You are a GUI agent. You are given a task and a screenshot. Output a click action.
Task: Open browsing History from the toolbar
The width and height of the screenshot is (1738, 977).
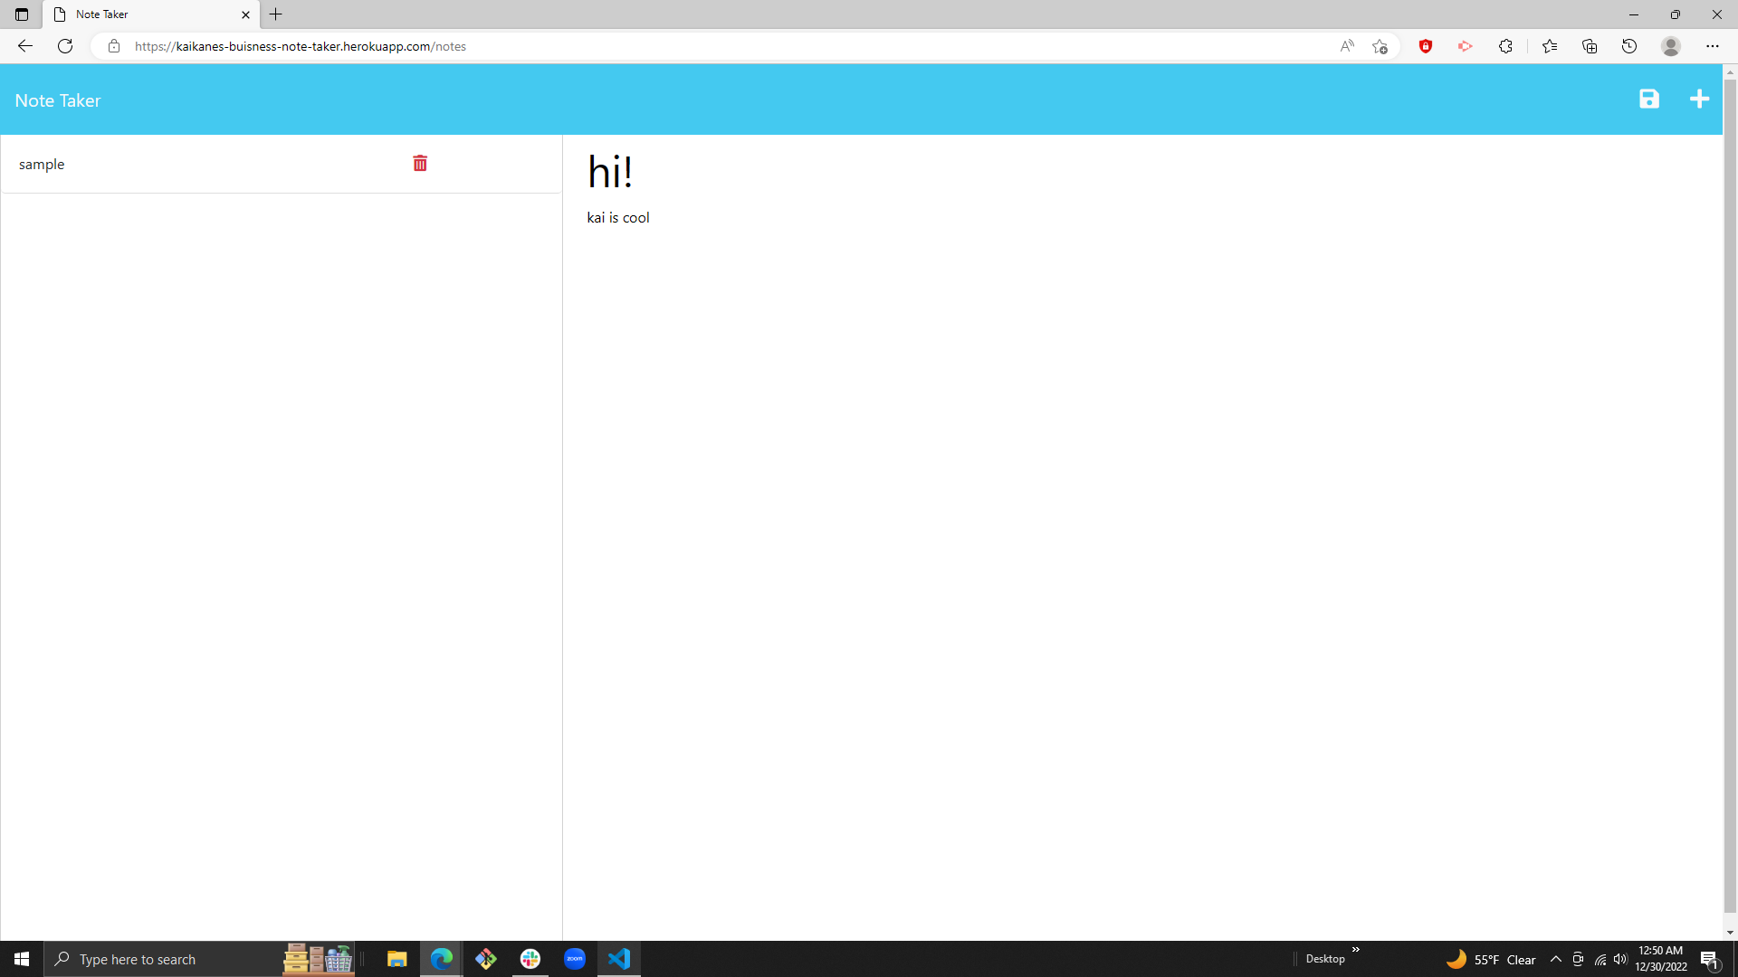point(1629,46)
